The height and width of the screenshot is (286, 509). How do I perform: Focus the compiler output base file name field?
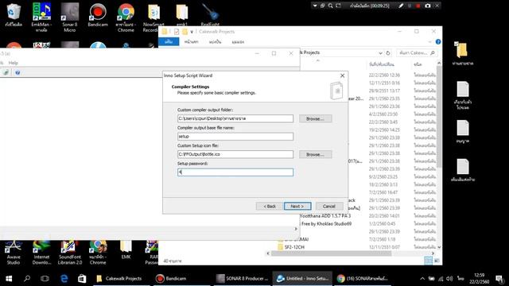tap(235, 137)
